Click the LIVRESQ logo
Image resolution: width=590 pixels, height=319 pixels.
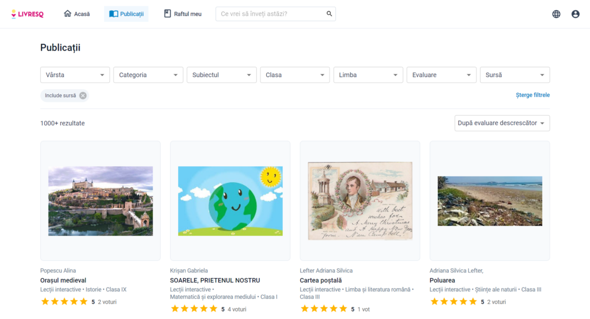point(27,14)
